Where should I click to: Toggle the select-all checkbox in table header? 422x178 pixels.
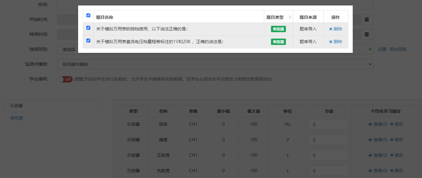click(88, 15)
